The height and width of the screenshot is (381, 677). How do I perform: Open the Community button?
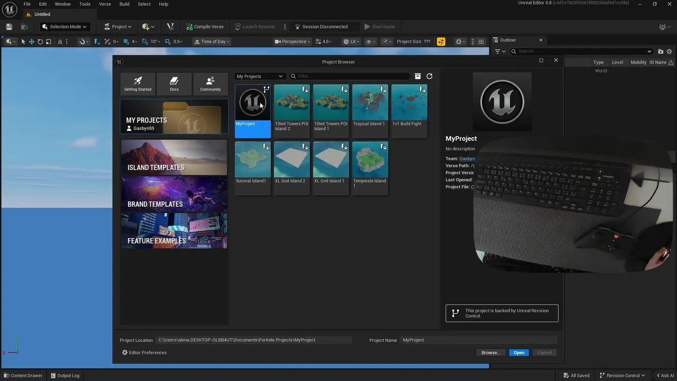210,84
